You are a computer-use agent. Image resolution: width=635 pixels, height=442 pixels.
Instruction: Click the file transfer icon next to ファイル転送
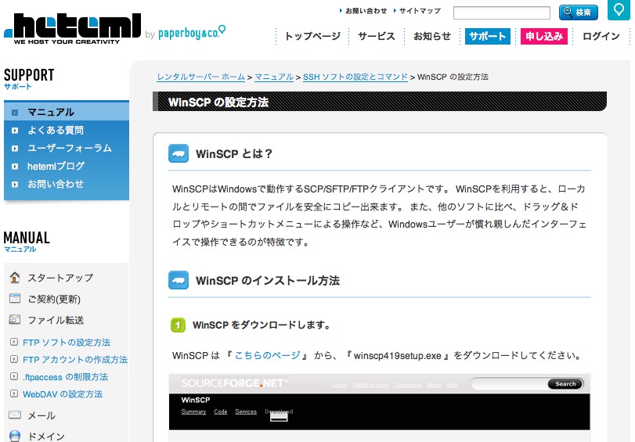[15, 319]
